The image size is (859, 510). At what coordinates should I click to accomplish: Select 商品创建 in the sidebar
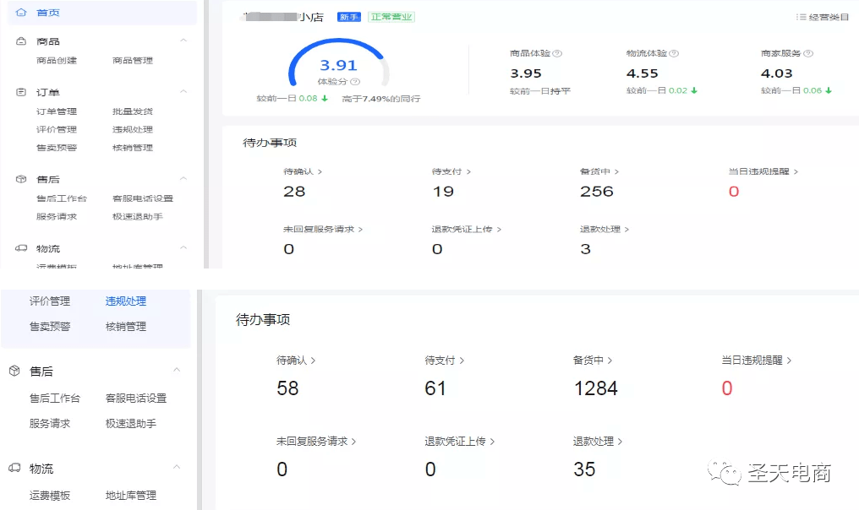(x=57, y=60)
